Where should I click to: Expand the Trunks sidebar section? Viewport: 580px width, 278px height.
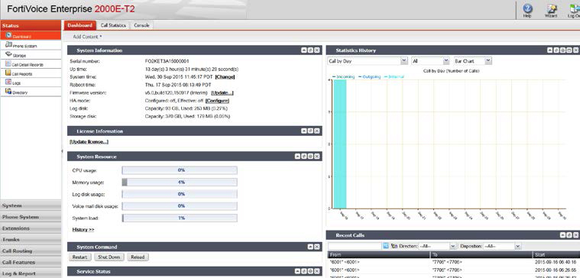[31, 240]
